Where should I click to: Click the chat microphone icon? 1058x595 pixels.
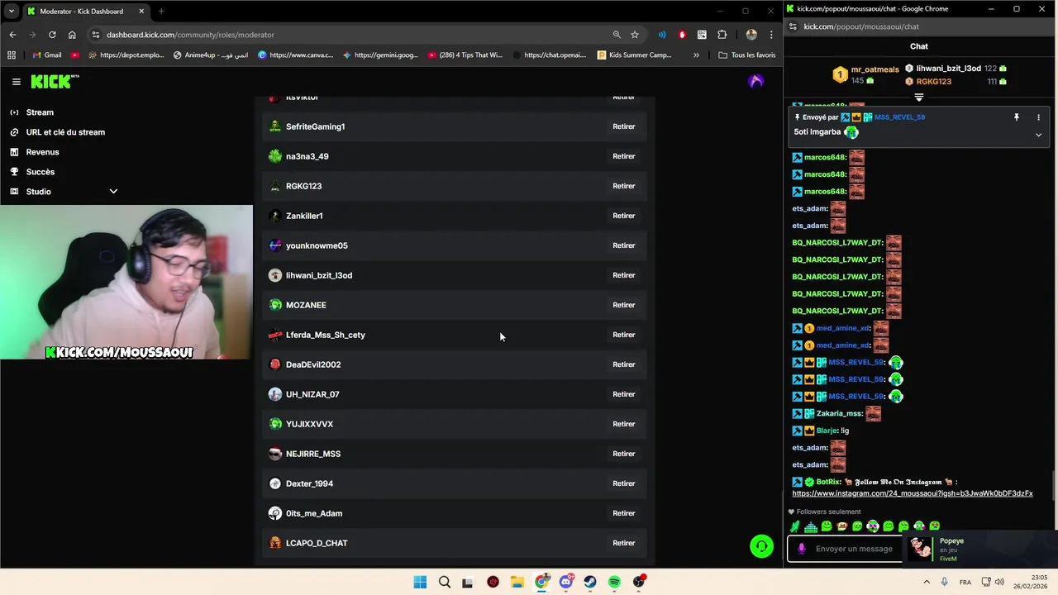point(801,549)
